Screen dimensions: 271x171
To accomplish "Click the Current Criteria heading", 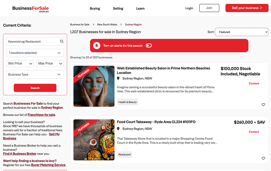I will click(17, 25).
